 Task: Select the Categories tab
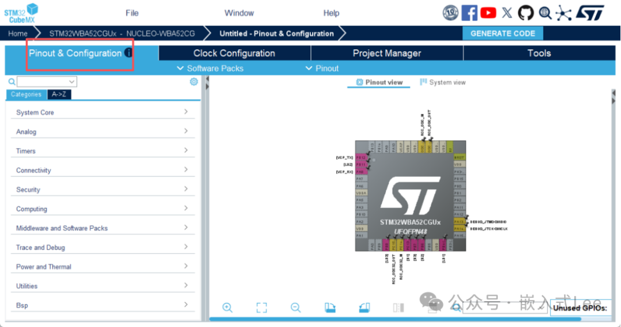coord(26,94)
